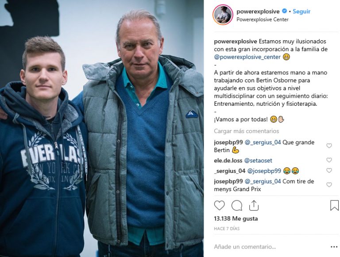Share the post using the share icon
The height and width of the screenshot is (257, 340).
point(254,205)
